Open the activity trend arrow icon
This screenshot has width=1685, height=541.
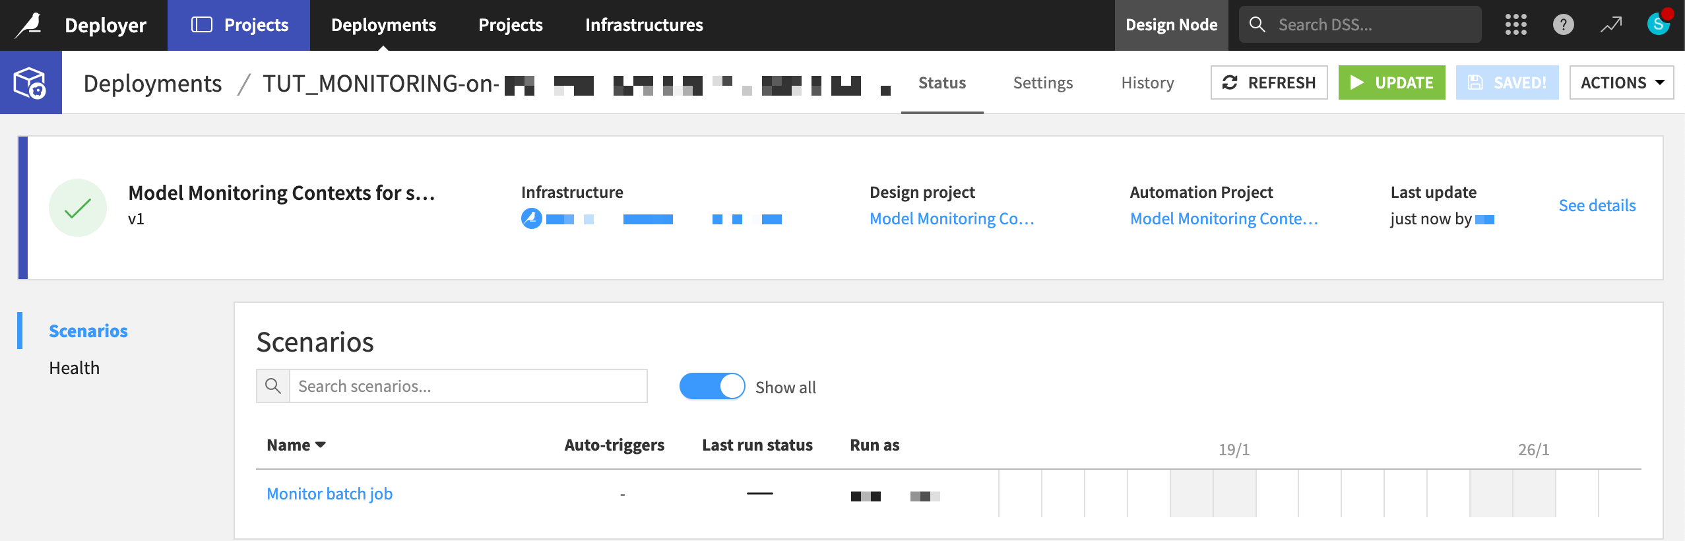1610,25
